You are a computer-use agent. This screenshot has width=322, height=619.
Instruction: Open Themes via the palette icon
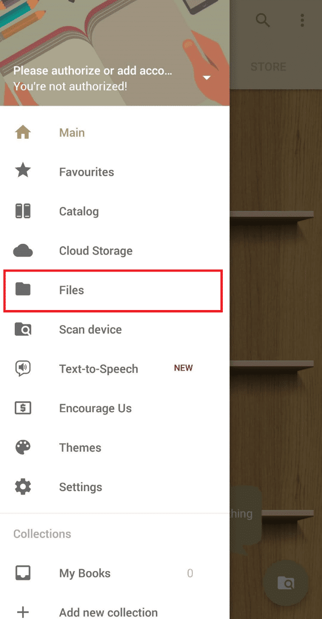(x=23, y=447)
